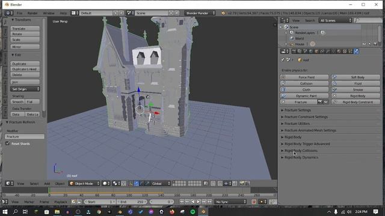
Task: Toggle House selectability arrow in outliner
Action: (x=370, y=44)
